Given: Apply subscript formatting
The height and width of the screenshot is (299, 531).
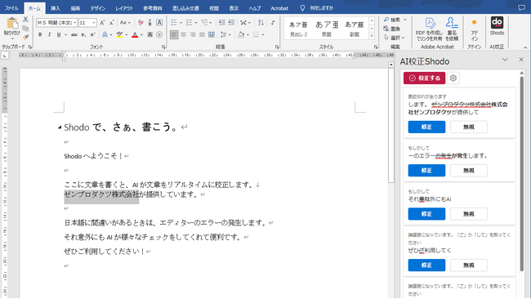Looking at the screenshot, I should [x=83, y=34].
